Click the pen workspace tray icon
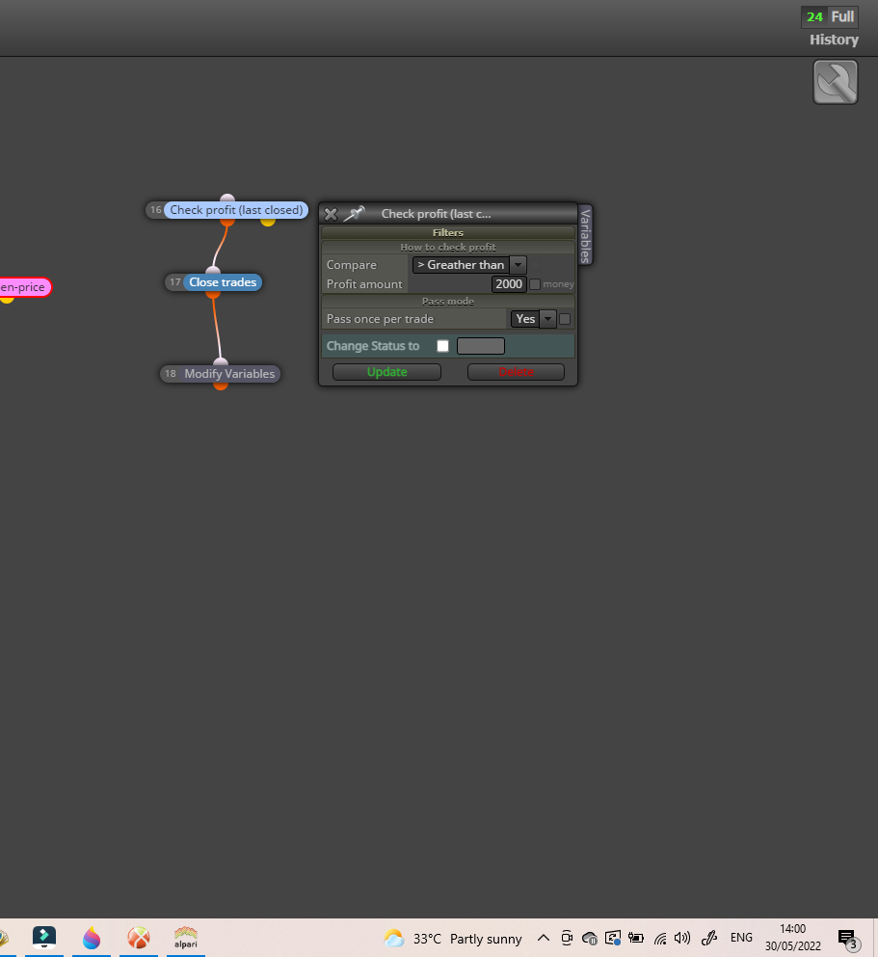Image resolution: width=878 pixels, height=957 pixels. pyautogui.click(x=708, y=938)
